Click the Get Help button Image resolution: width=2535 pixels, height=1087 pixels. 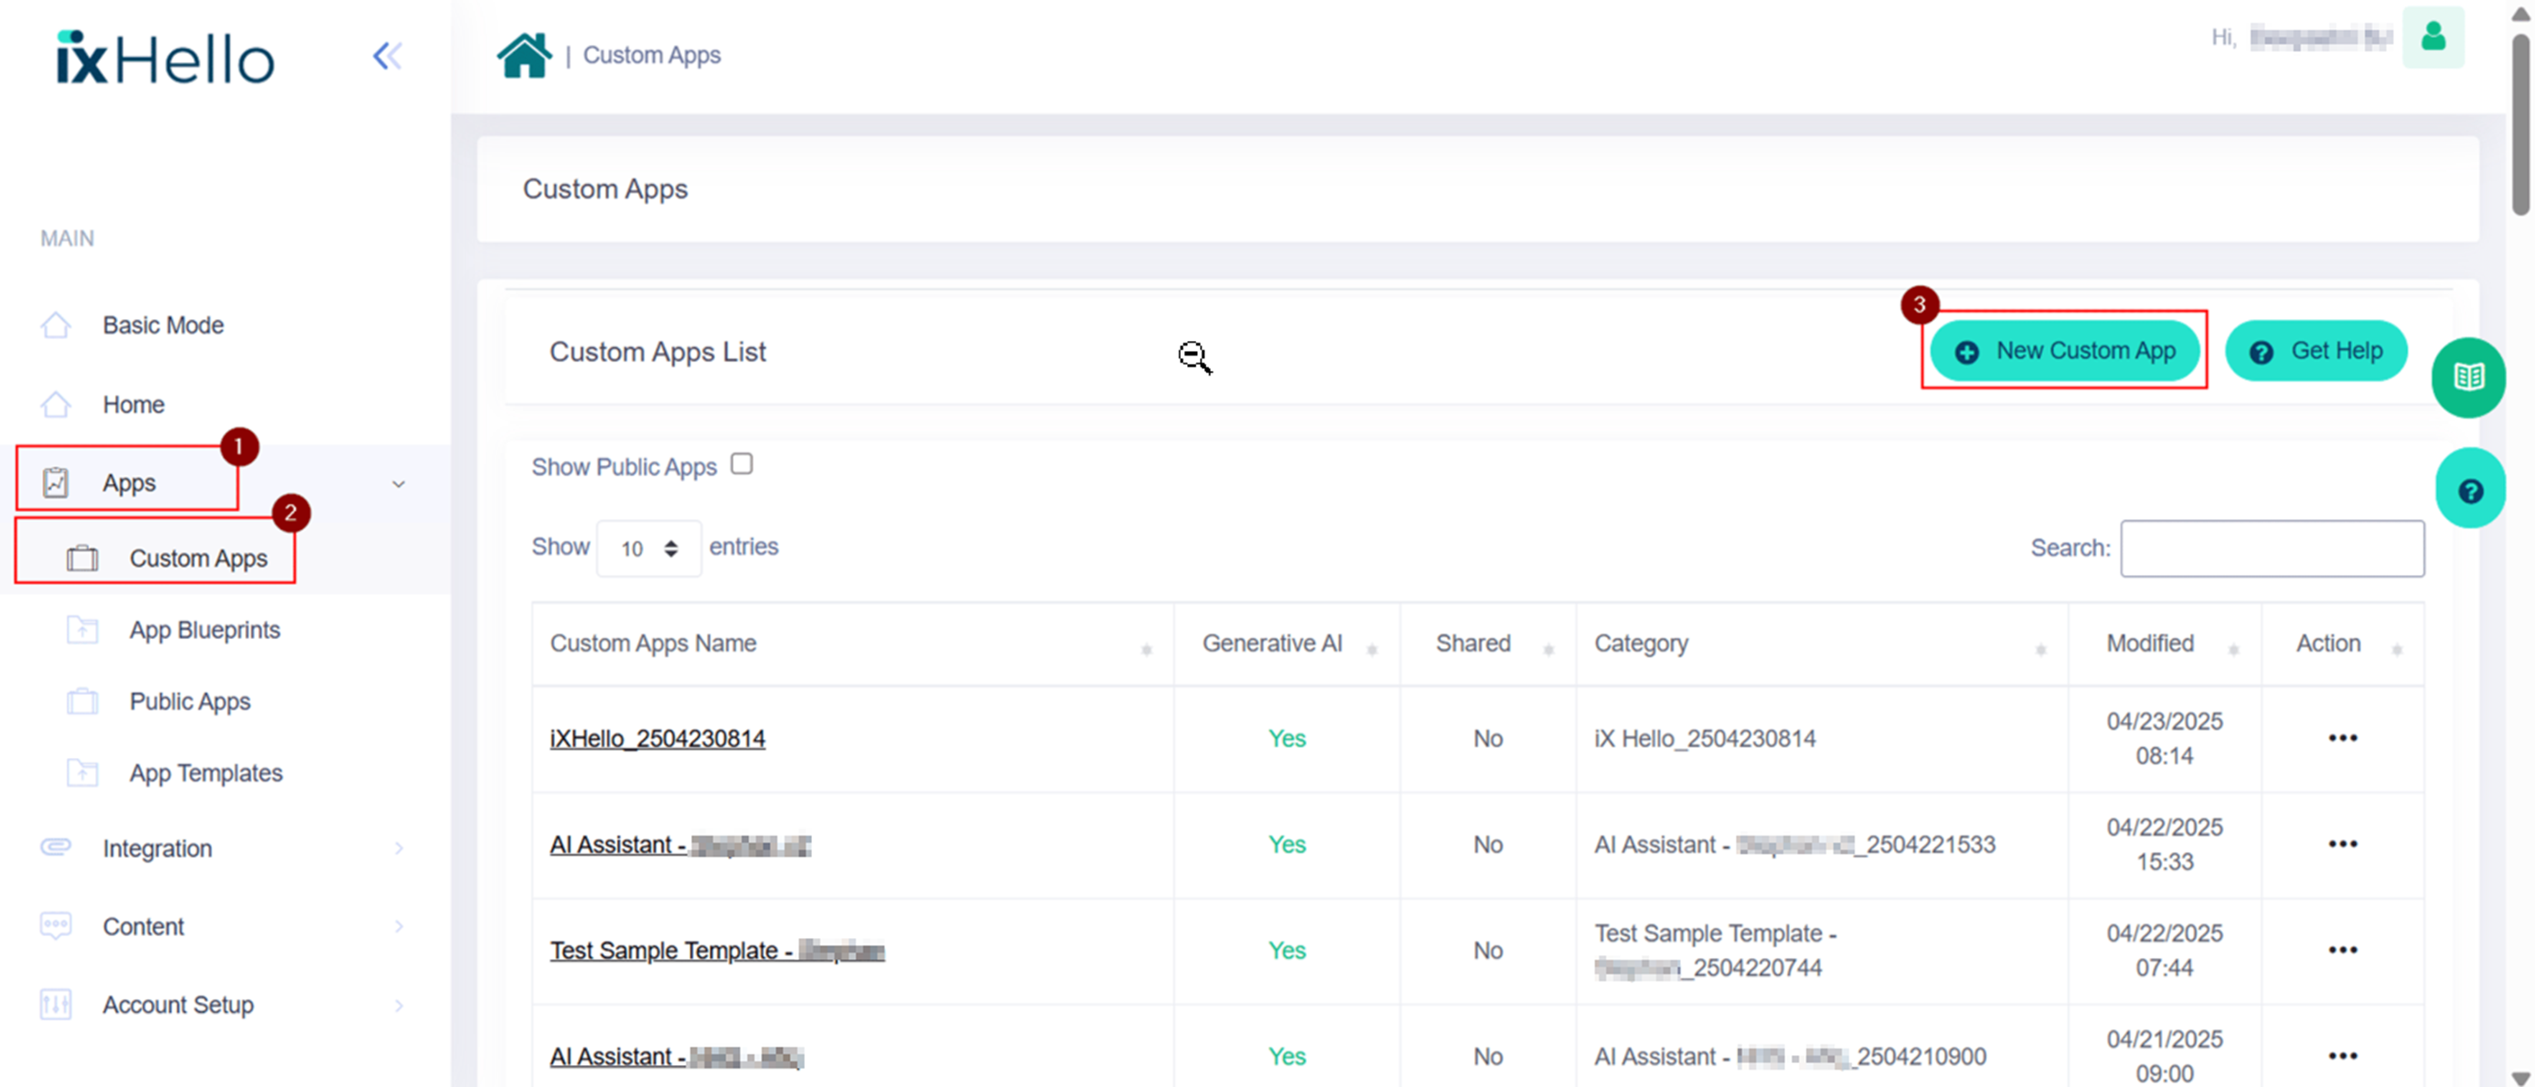click(2316, 350)
